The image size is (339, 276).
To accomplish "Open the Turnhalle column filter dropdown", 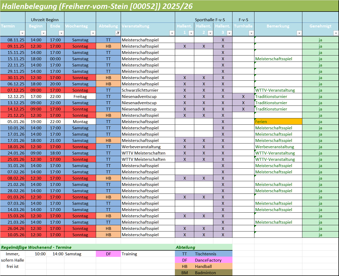I will click(251, 33).
